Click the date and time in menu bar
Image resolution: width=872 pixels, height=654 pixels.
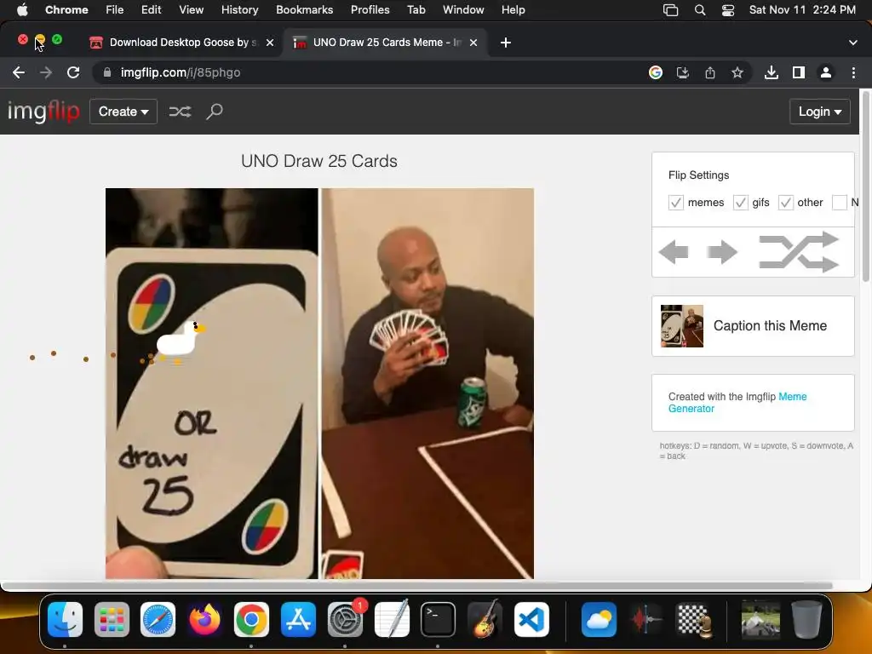802,10
